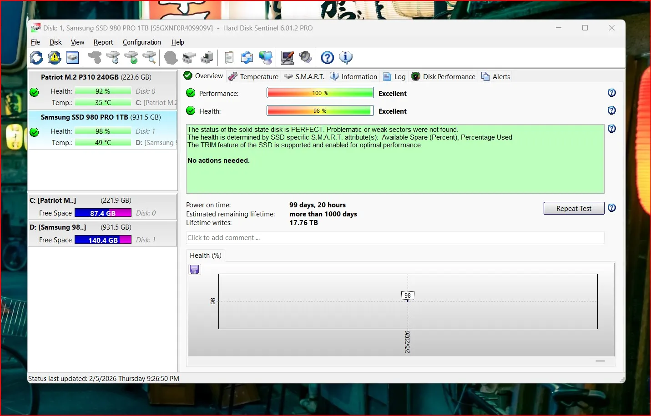Switch to the Temperature tab
The width and height of the screenshot is (651, 416).
tap(254, 76)
